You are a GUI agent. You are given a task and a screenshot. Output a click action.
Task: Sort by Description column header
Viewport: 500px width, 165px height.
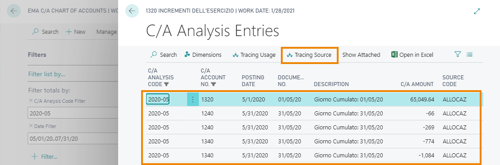331,84
